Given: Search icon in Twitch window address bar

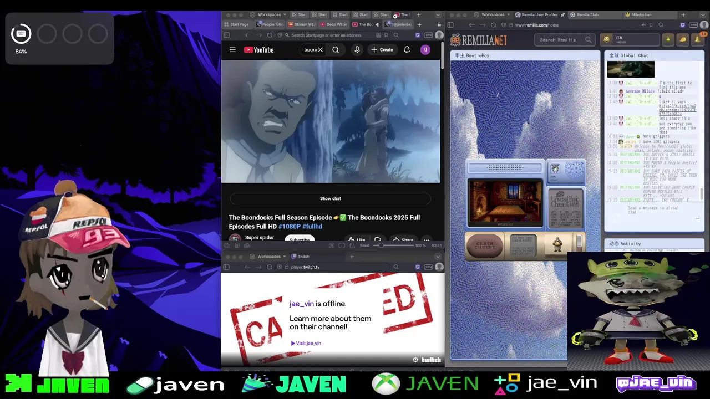Looking at the screenshot, I should (395, 267).
